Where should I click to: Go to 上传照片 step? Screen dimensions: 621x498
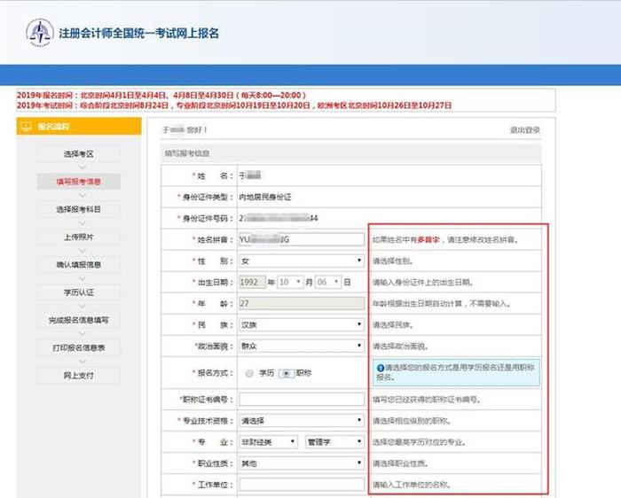78,237
